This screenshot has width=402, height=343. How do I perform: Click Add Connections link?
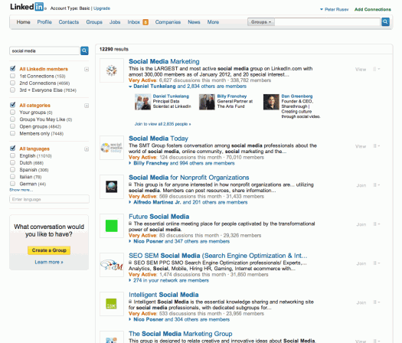[x=372, y=9]
